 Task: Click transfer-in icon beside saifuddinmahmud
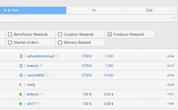pyautogui.click(x=20, y=56)
